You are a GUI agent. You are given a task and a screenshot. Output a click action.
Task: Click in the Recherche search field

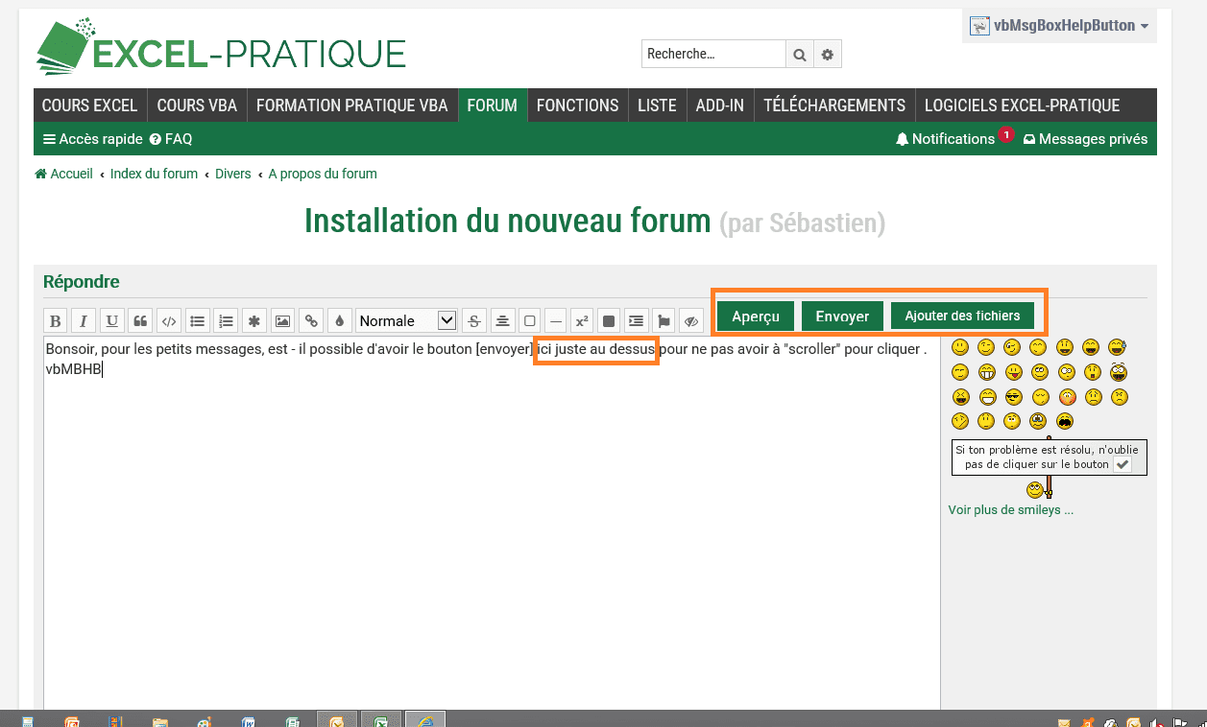click(x=712, y=55)
